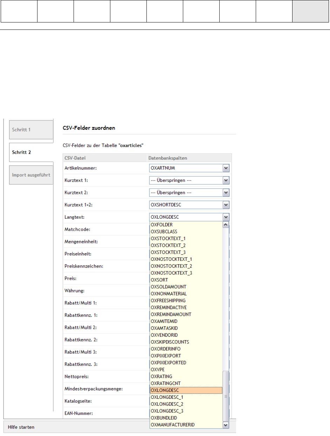330x436 pixels.
Task: Pick the OXAMITEMID option
Action: [186, 321]
